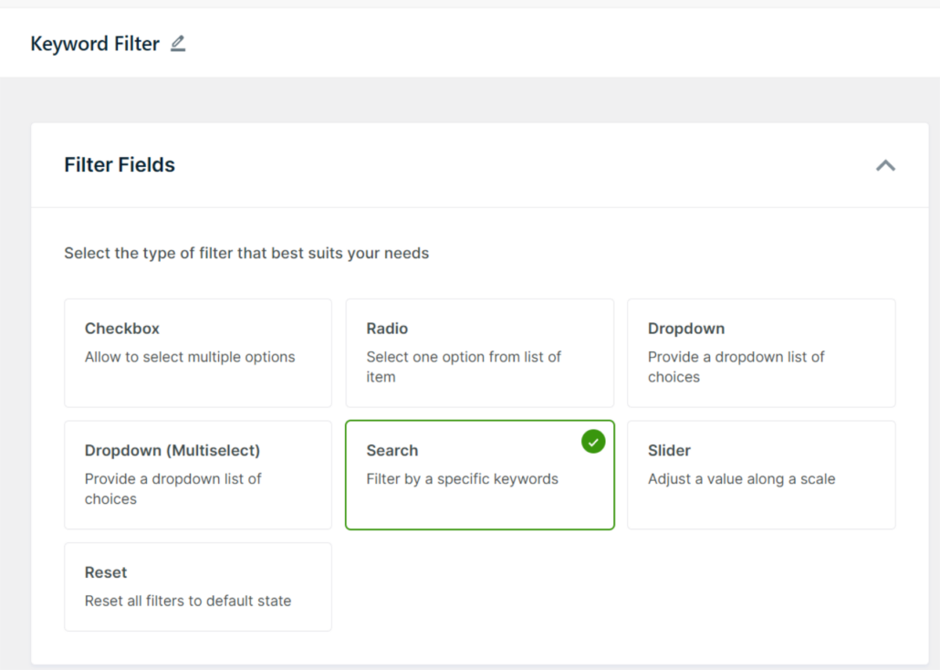Image resolution: width=940 pixels, height=670 pixels.
Task: Pick the Dropdown filter type card
Action: [x=761, y=353]
